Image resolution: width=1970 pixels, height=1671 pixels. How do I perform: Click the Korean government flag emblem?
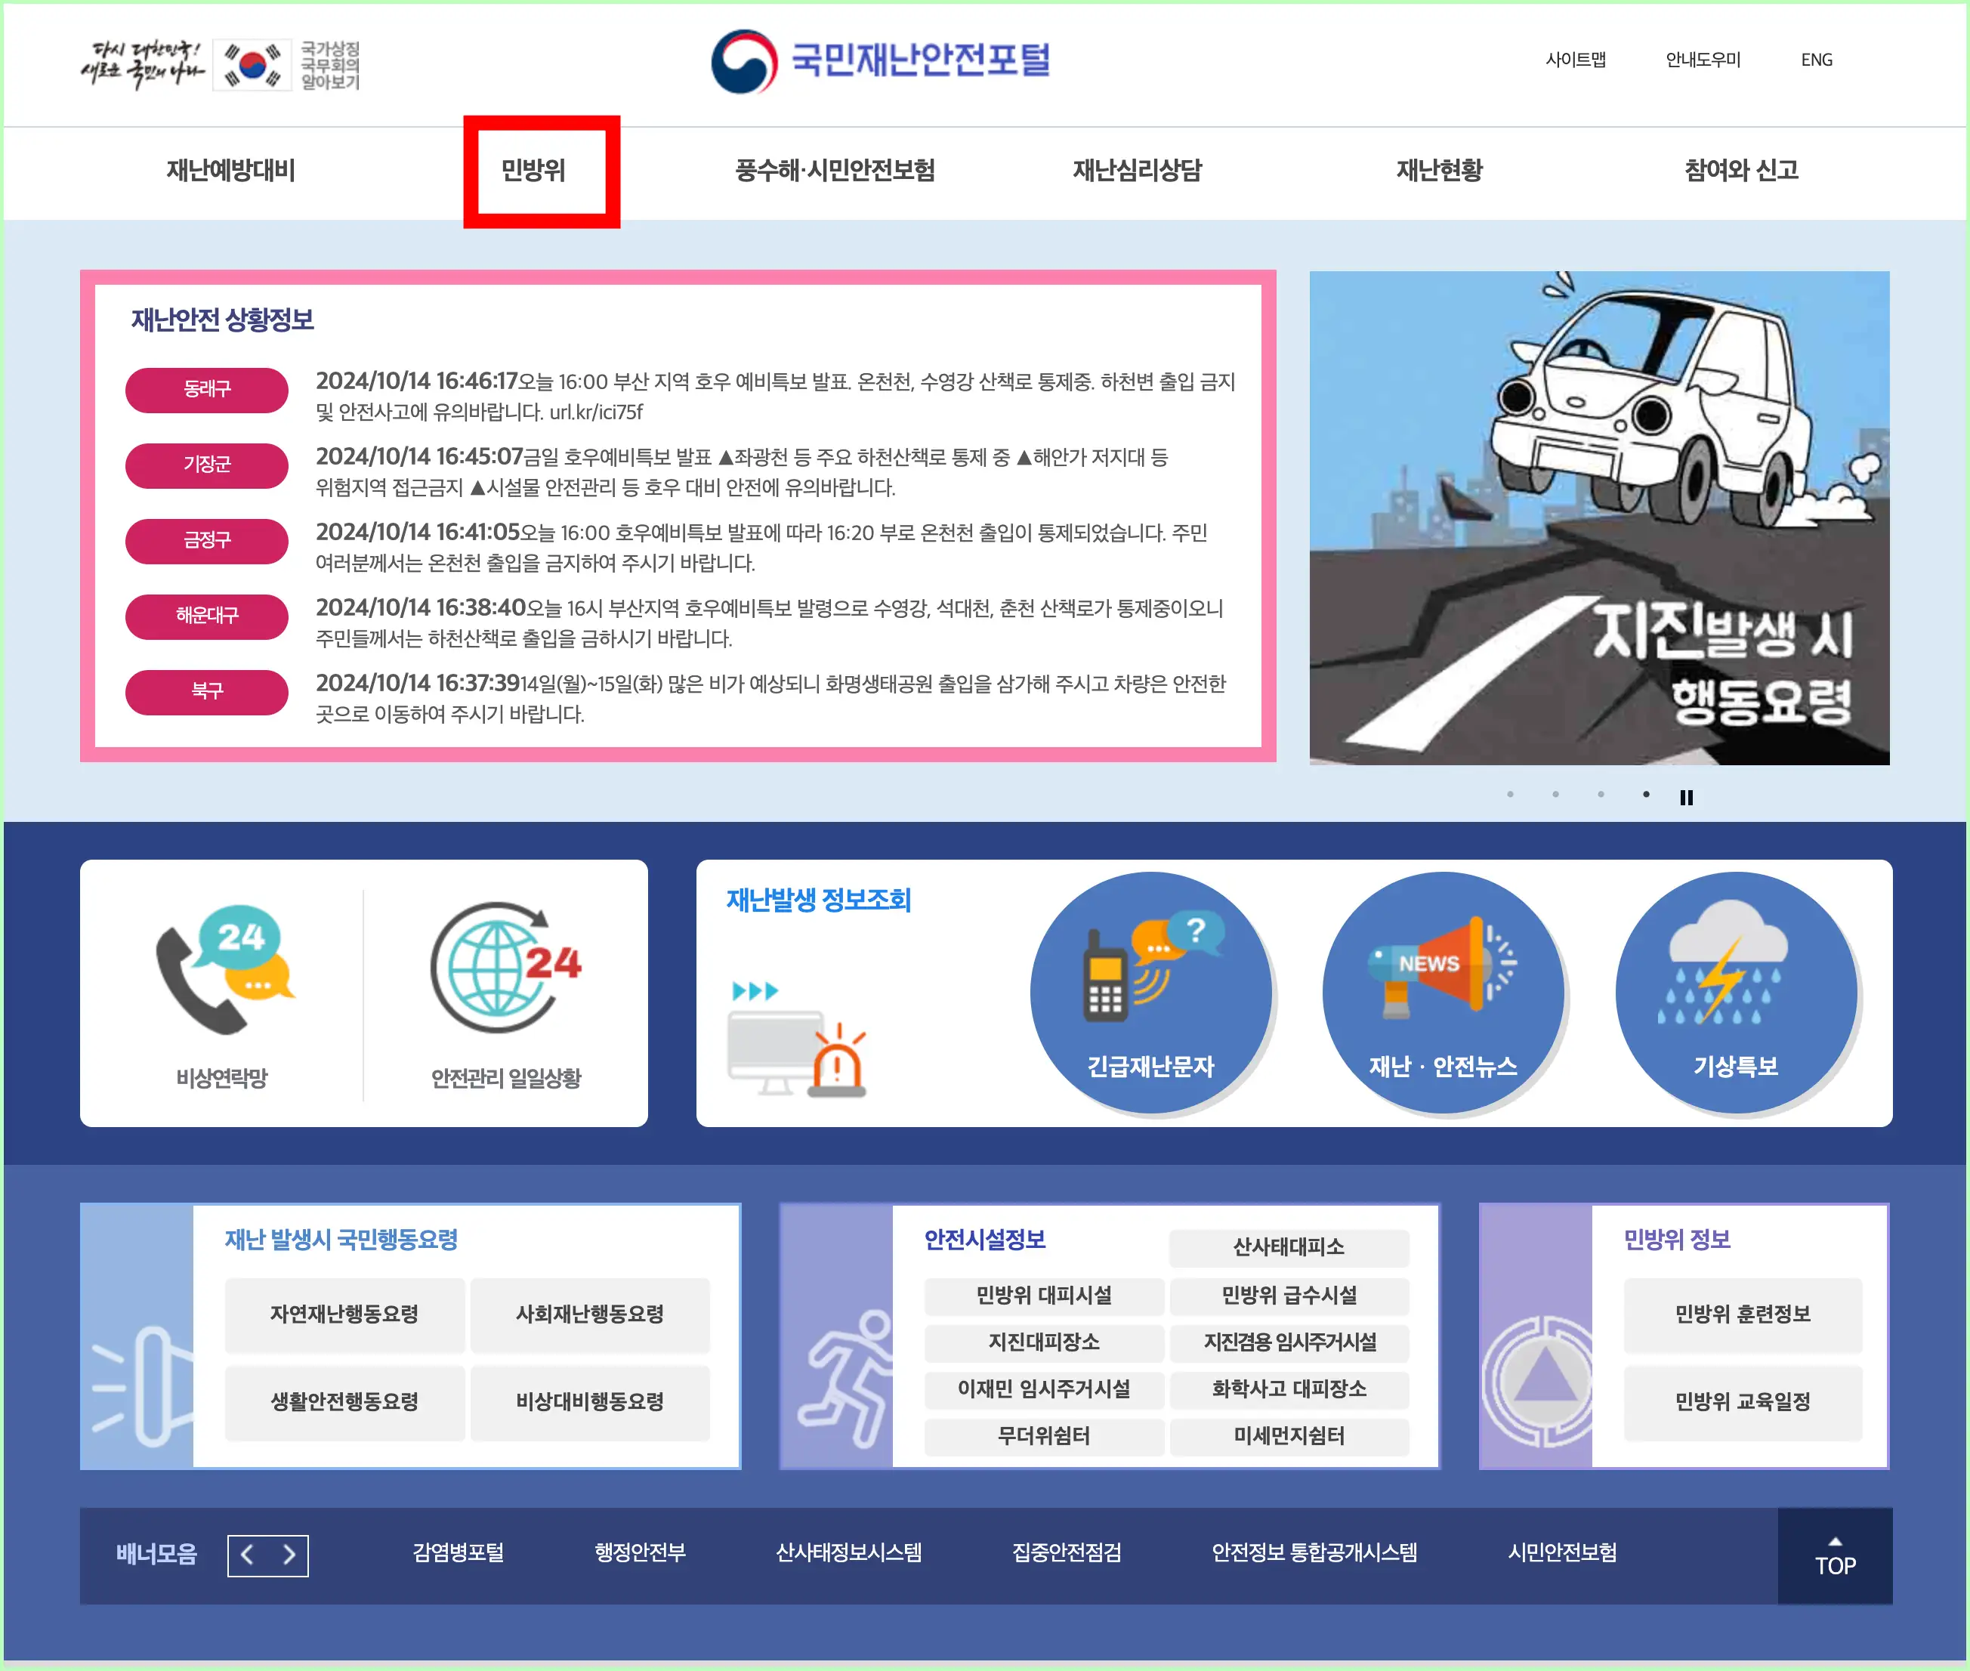click(251, 64)
